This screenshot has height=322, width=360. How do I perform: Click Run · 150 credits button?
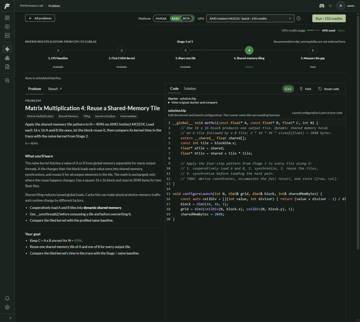[x=329, y=19]
